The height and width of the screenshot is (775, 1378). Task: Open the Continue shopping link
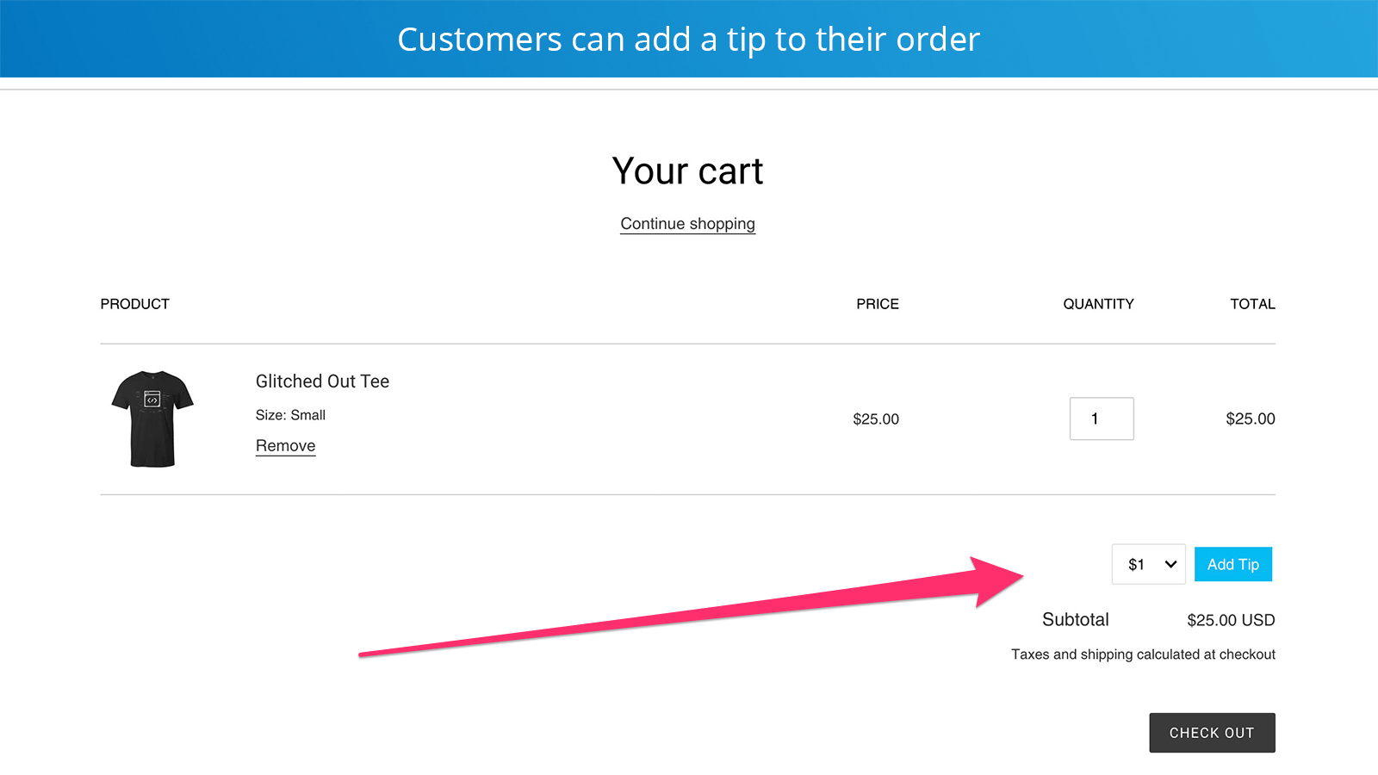[687, 223]
